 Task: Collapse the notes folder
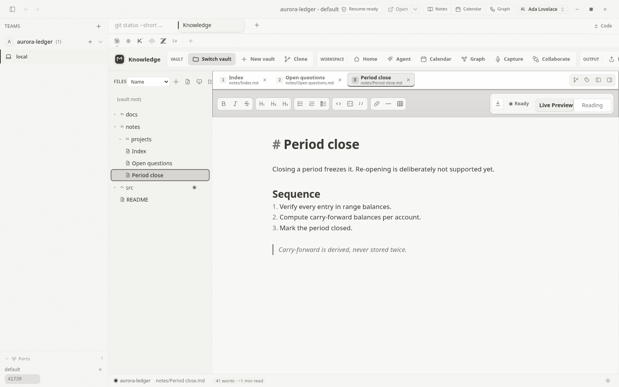[x=115, y=127]
